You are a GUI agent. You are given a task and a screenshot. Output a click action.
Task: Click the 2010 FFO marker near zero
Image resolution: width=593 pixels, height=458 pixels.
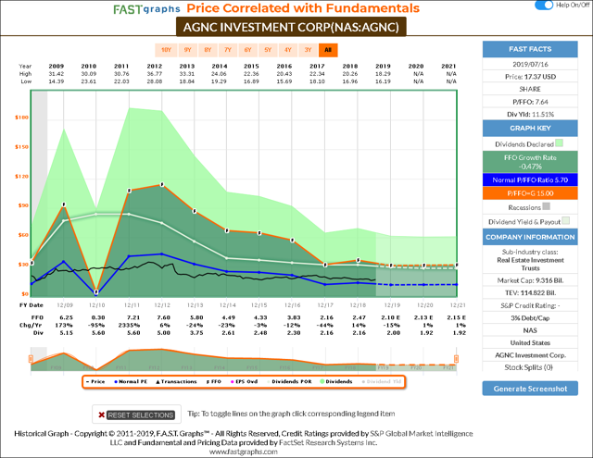(x=96, y=291)
